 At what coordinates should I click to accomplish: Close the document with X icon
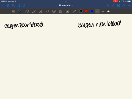[x=124, y=5]
